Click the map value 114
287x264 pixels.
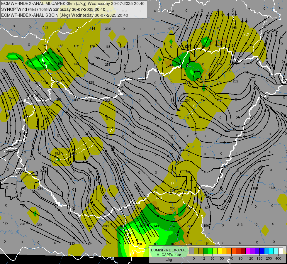click(92, 28)
